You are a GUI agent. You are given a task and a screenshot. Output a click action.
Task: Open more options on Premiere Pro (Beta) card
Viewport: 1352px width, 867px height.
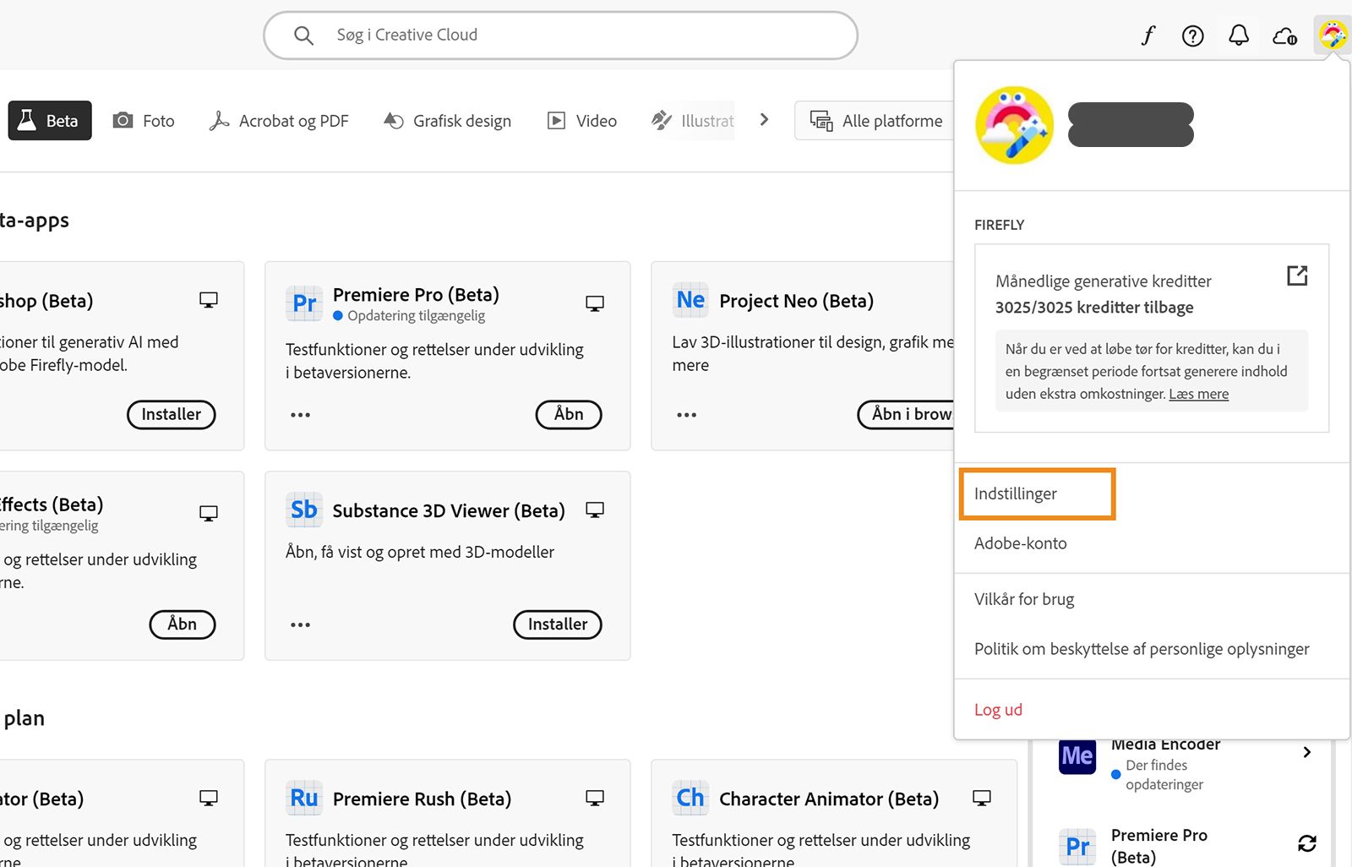pos(301,415)
